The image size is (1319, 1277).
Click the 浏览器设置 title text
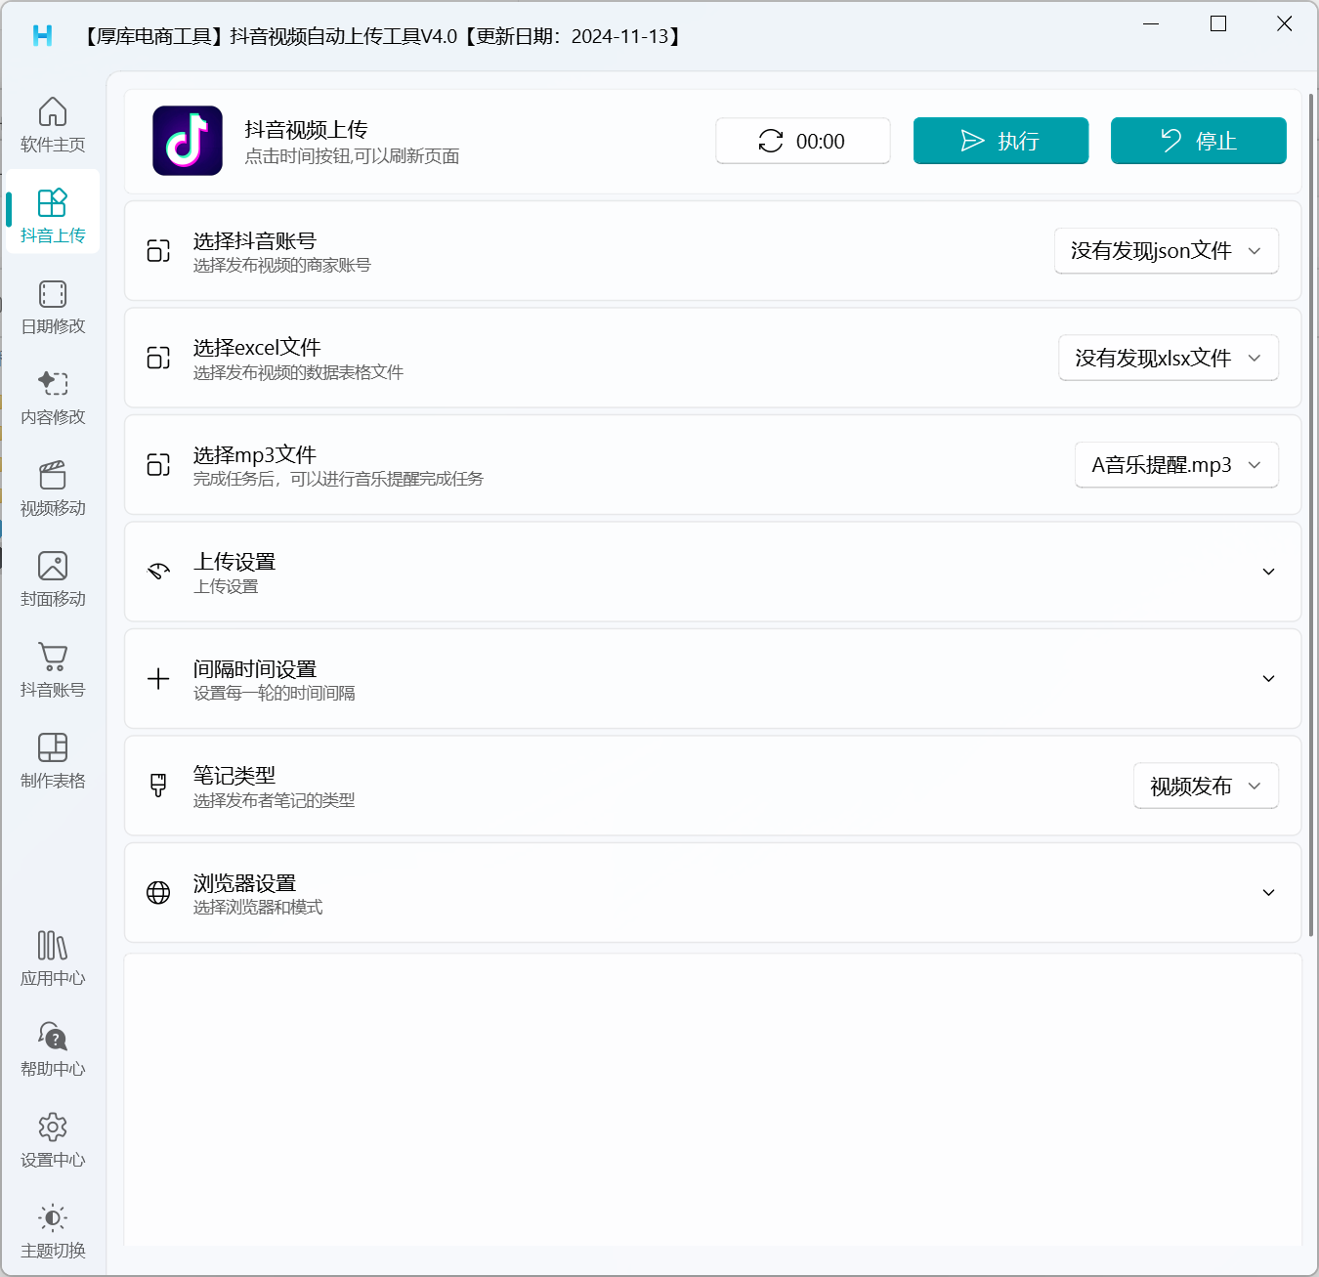point(244,883)
